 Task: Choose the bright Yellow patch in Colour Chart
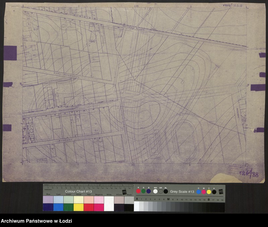pos(78,207)
